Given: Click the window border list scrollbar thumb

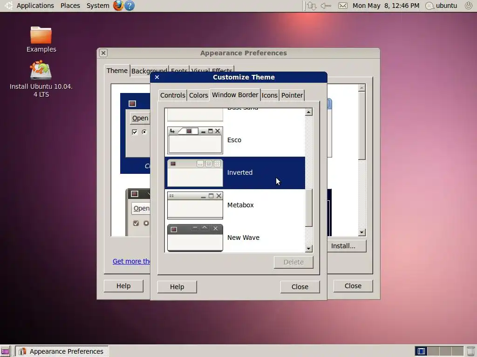Looking at the screenshot, I should tap(308, 208).
